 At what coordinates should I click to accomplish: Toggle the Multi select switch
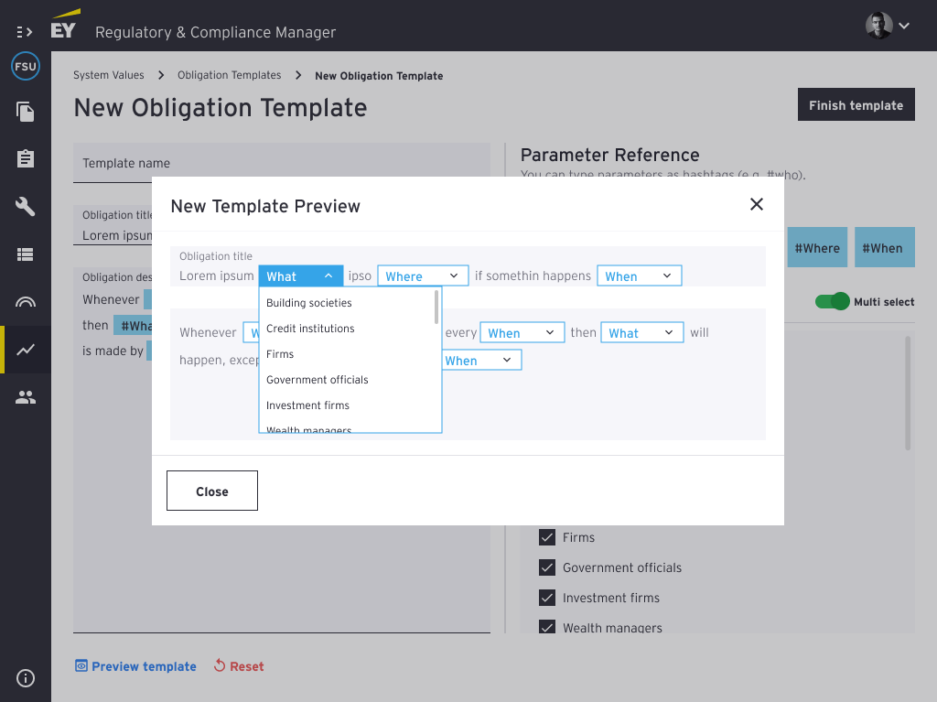[x=833, y=301]
